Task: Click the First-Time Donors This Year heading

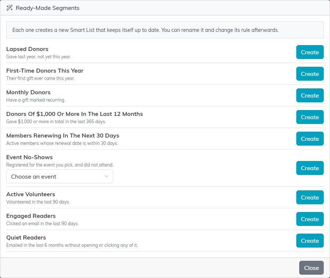Action: tap(45, 71)
